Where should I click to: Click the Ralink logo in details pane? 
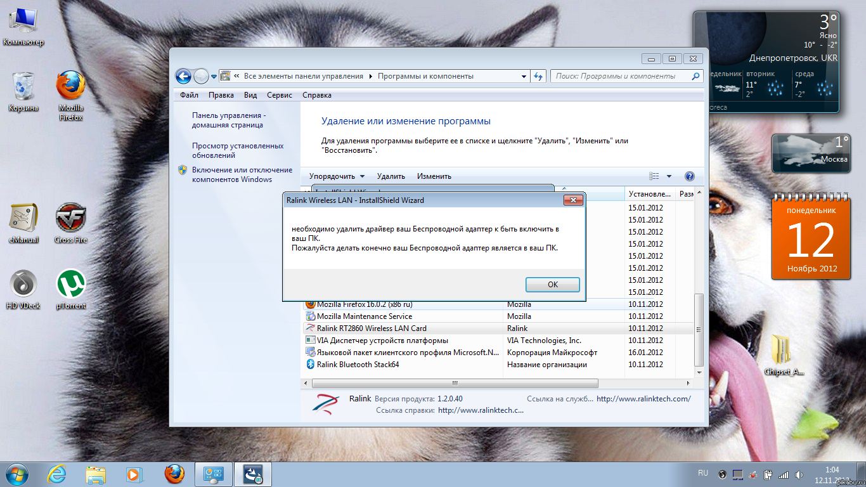click(325, 405)
